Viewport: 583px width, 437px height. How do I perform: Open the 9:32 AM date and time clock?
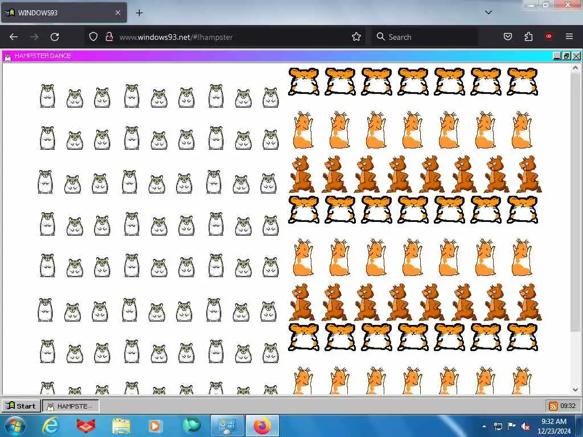(x=554, y=426)
